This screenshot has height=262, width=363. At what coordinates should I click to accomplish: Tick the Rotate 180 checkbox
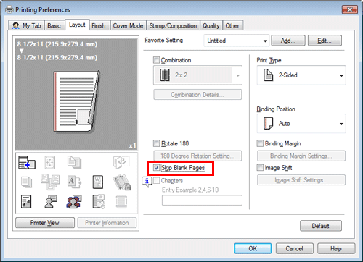point(157,143)
